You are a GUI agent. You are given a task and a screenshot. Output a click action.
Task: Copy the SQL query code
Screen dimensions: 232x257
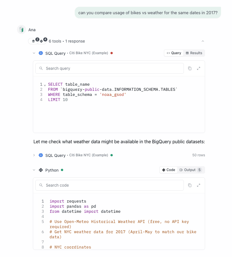[190, 68]
